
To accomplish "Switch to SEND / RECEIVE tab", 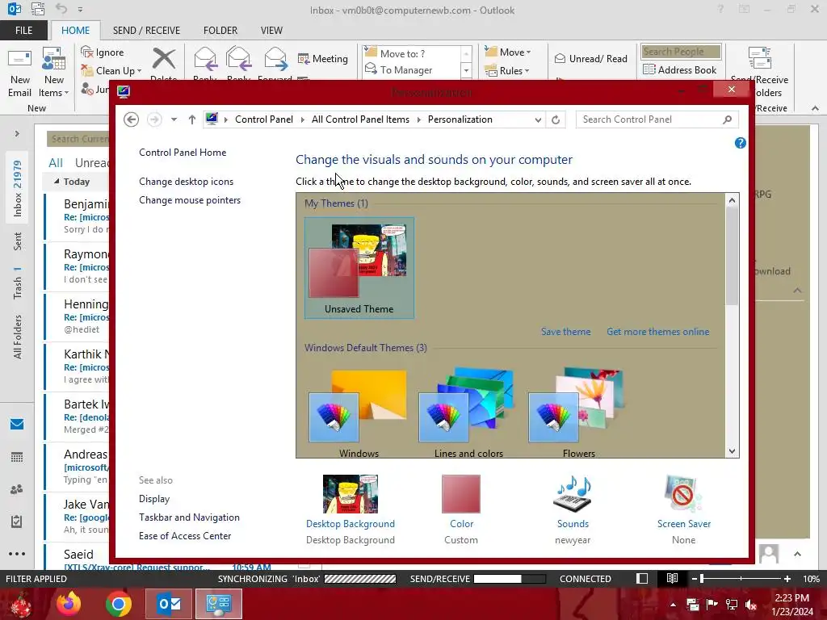I will tap(146, 30).
